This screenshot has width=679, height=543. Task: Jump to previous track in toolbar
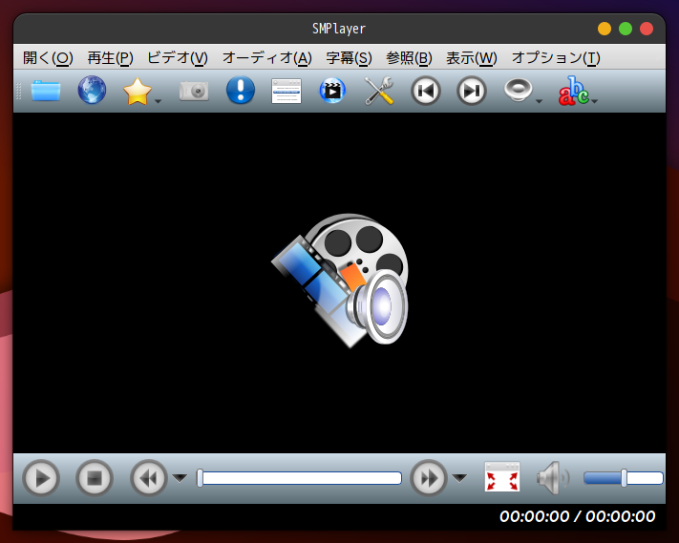tap(426, 91)
